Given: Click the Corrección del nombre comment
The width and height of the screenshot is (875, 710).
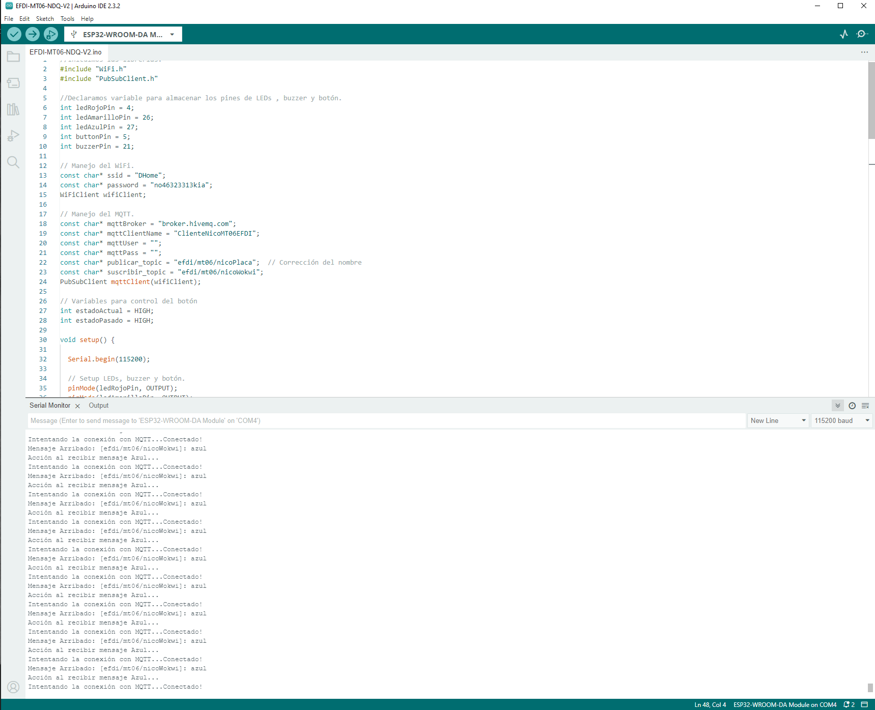Looking at the screenshot, I should pos(315,263).
